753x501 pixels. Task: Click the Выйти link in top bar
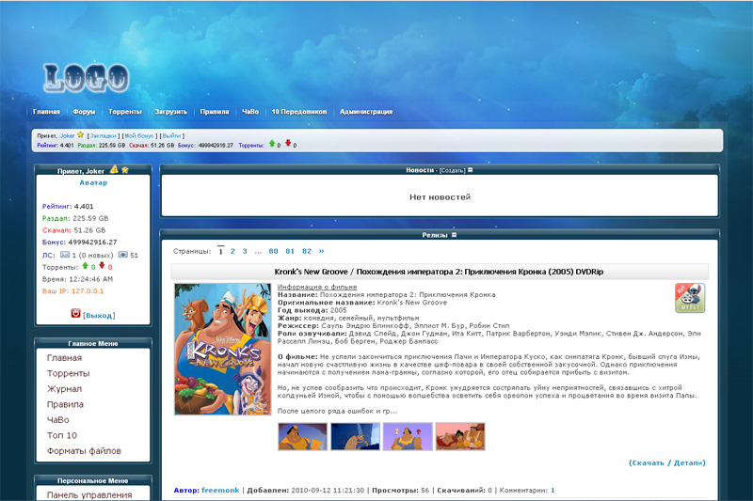click(x=171, y=136)
